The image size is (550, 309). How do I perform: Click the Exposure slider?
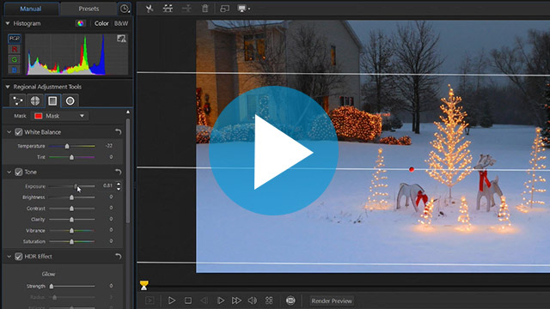[x=71, y=186]
